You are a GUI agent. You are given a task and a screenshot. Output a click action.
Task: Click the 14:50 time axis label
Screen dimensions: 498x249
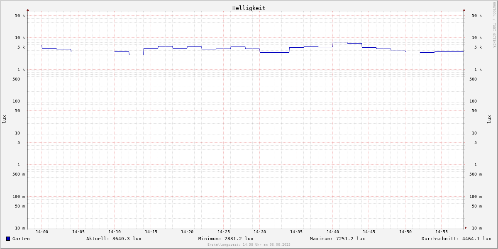coord(405,232)
